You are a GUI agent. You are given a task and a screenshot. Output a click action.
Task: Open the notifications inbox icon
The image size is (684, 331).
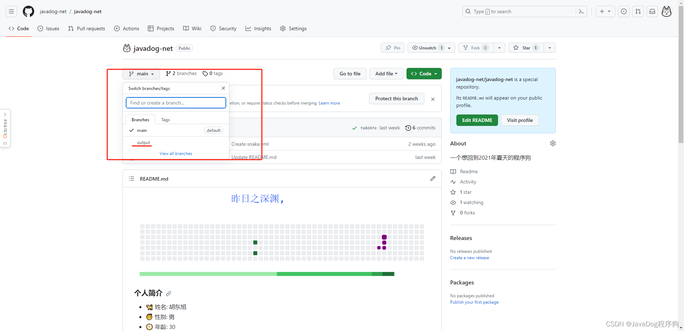pyautogui.click(x=652, y=11)
